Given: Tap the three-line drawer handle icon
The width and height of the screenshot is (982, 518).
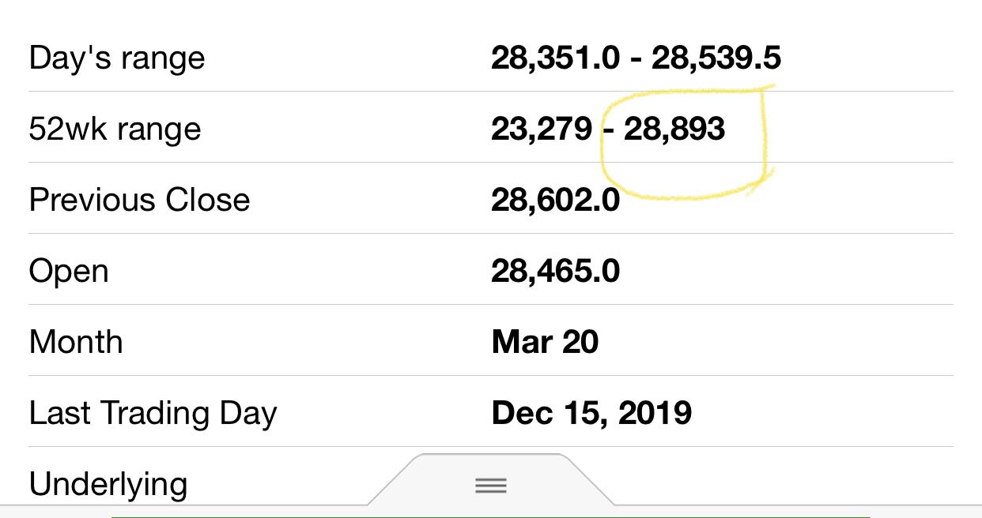Looking at the screenshot, I should point(490,485).
